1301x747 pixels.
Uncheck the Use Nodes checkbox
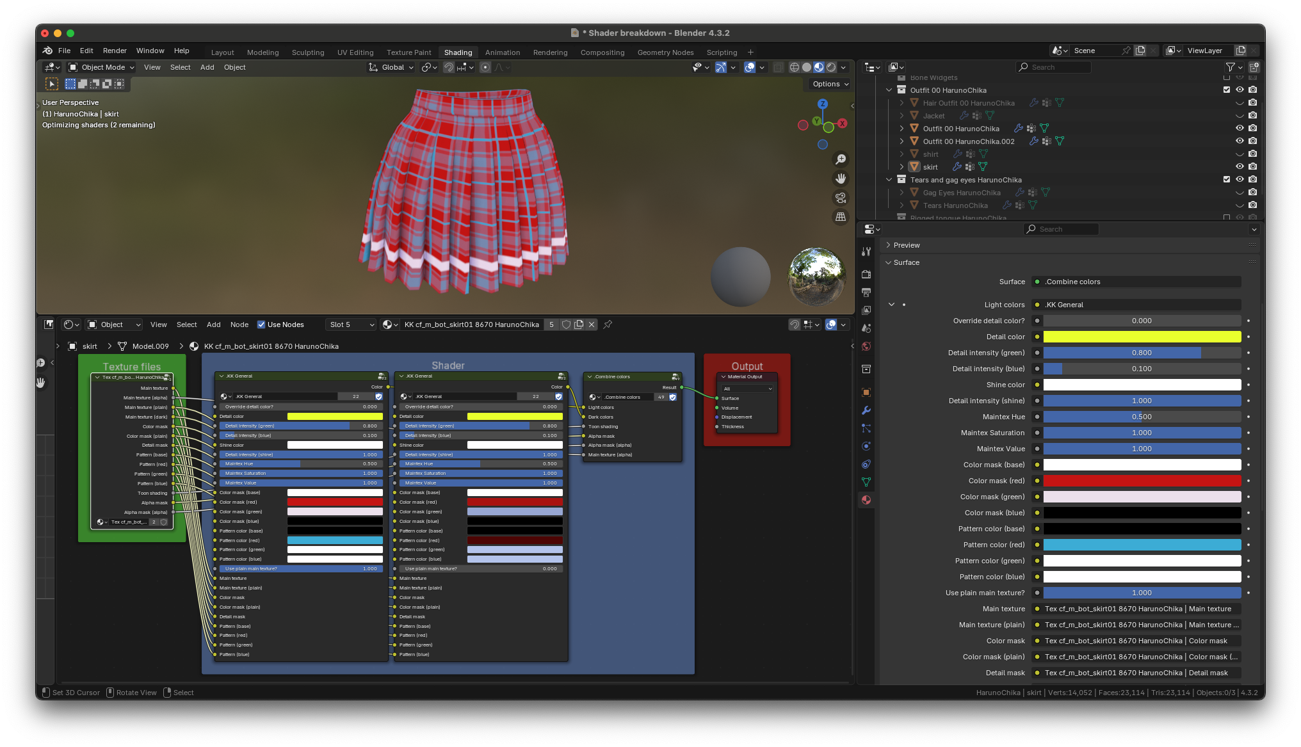point(261,325)
